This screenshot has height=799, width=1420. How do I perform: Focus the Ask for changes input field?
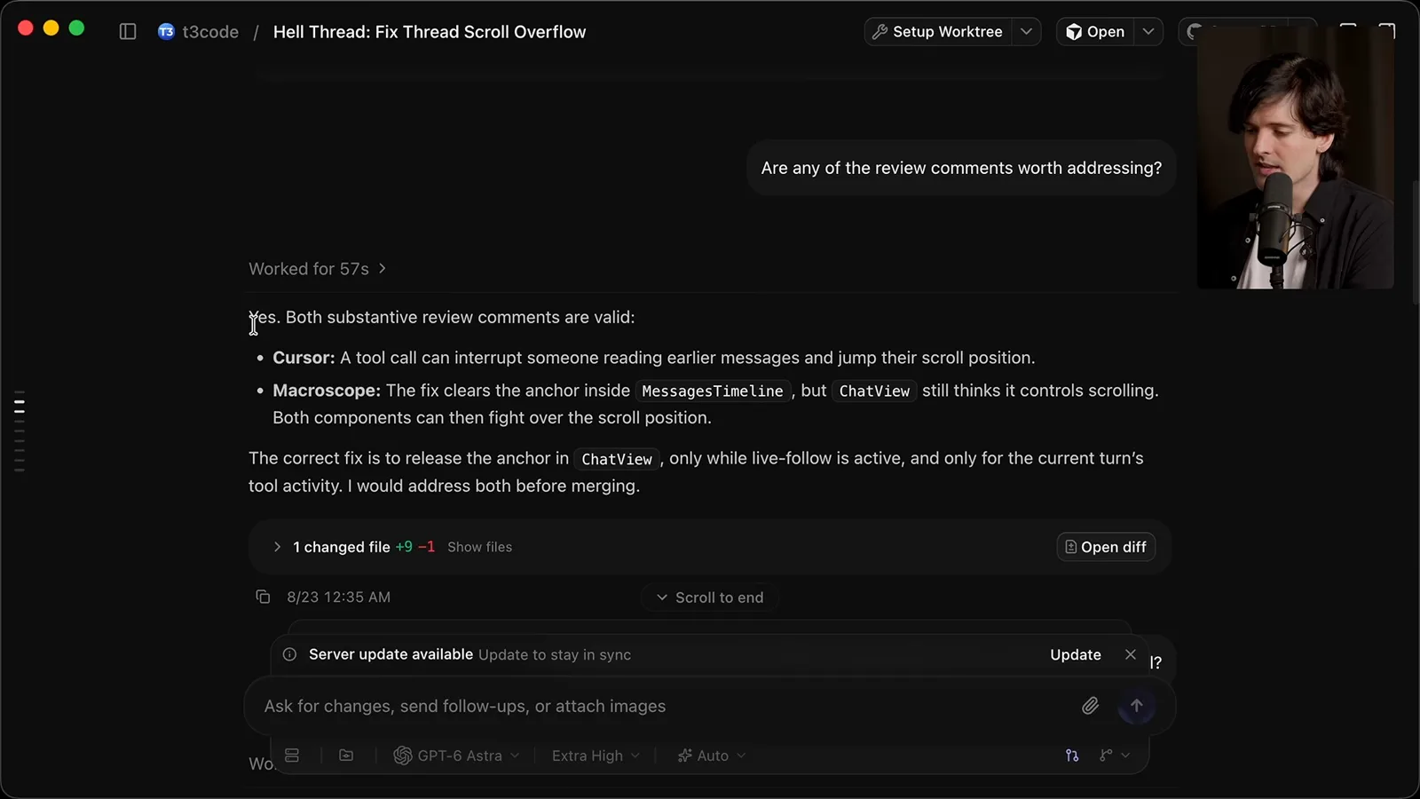click(657, 706)
